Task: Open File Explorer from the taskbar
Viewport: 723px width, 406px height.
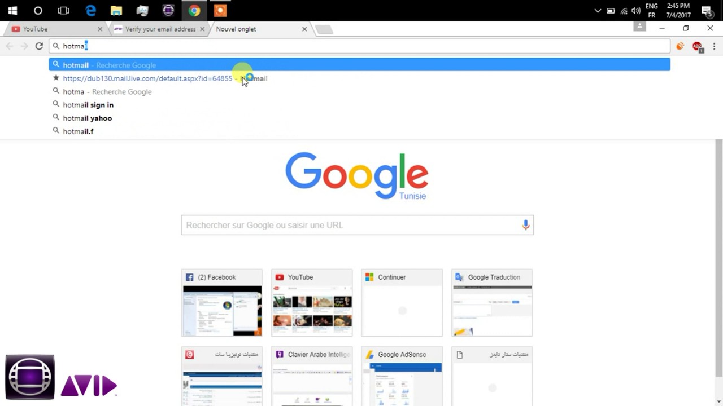Action: (116, 10)
